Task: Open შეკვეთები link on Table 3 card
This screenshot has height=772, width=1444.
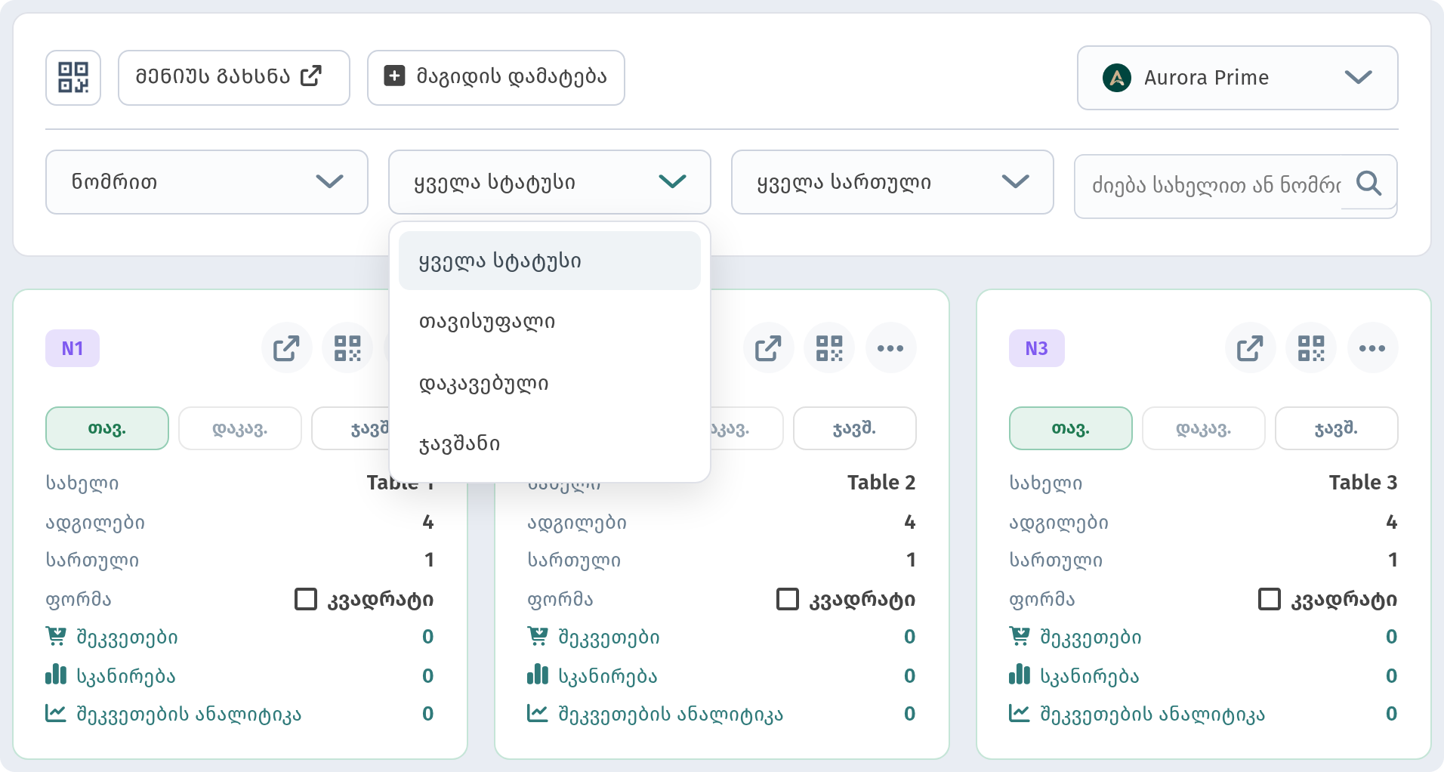Action: 1075,638
